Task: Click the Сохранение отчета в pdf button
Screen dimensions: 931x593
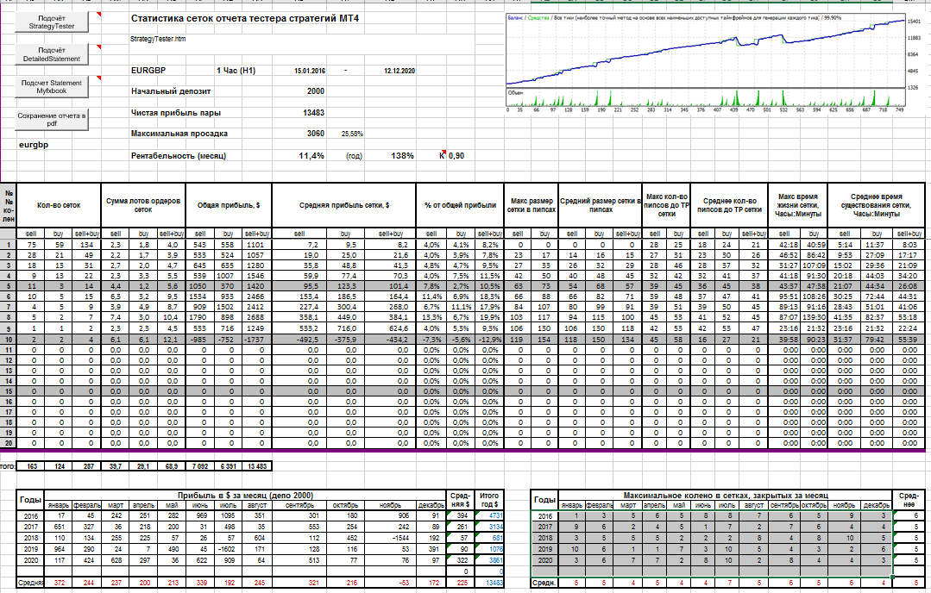Action: tap(52, 120)
